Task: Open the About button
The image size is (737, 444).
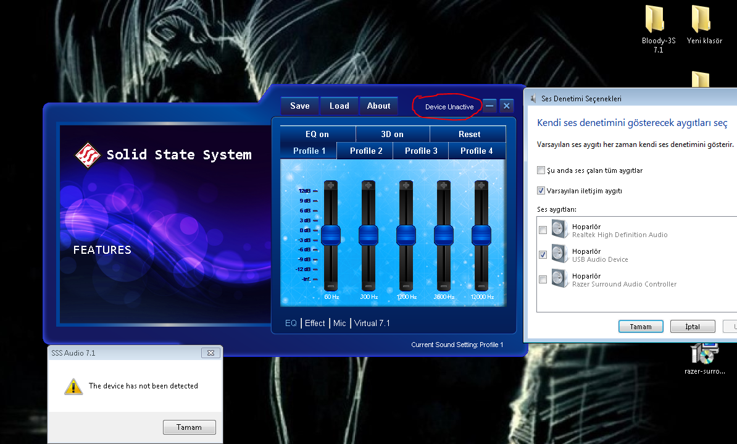Action: (x=379, y=106)
